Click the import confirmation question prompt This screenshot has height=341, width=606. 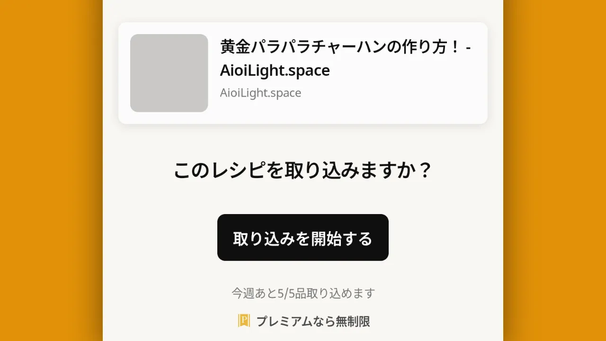[x=303, y=170]
